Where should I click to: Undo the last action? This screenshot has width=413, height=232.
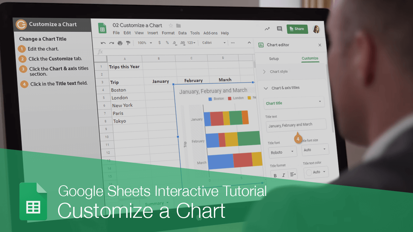[103, 43]
